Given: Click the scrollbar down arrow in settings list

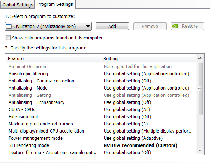Looking at the screenshot, I should 200,150.
